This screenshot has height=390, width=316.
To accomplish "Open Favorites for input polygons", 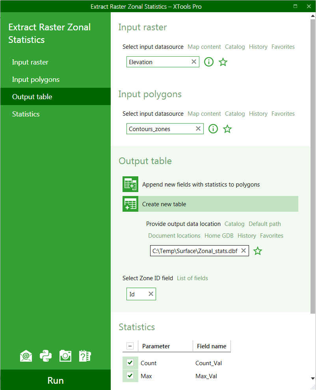I will [283, 114].
